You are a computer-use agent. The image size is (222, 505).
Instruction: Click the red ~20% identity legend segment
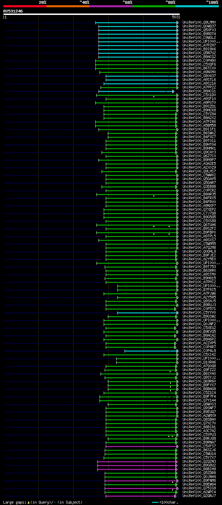pos(25,6)
